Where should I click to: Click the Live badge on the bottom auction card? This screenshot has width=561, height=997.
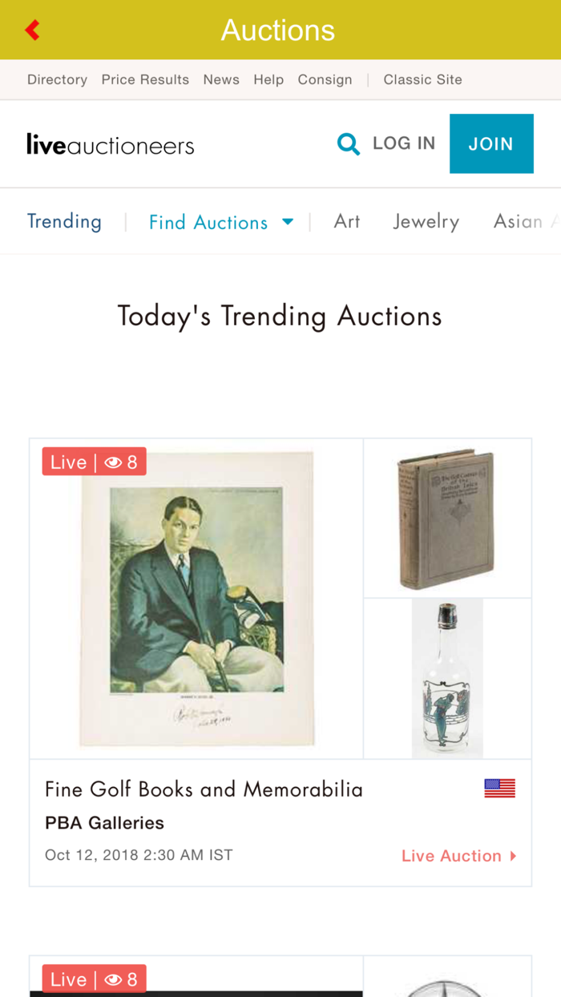coord(94,979)
